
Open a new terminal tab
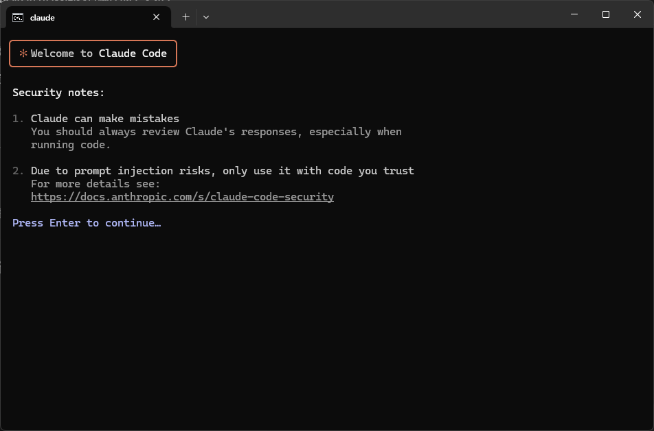186,17
